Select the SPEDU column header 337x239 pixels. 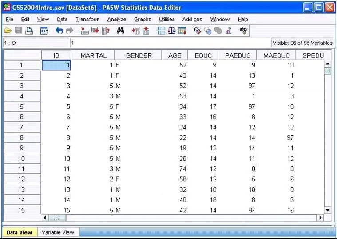313,55
